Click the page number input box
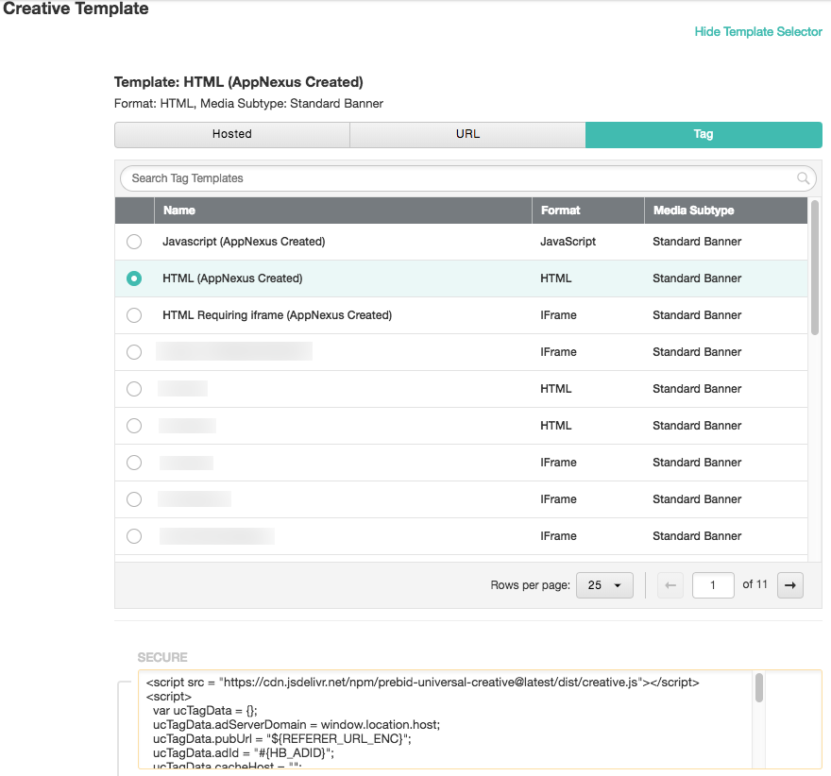 (x=713, y=585)
